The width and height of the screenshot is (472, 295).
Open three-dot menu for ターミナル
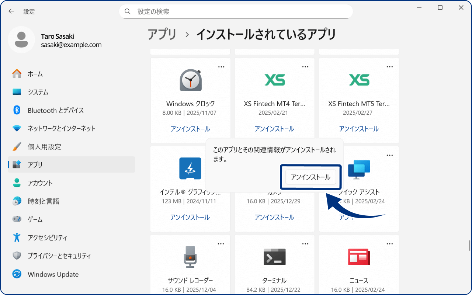(x=305, y=244)
